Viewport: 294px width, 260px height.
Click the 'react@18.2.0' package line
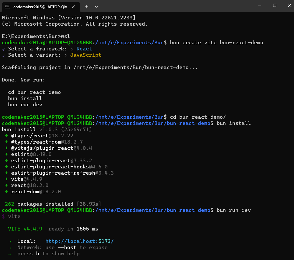27,185
